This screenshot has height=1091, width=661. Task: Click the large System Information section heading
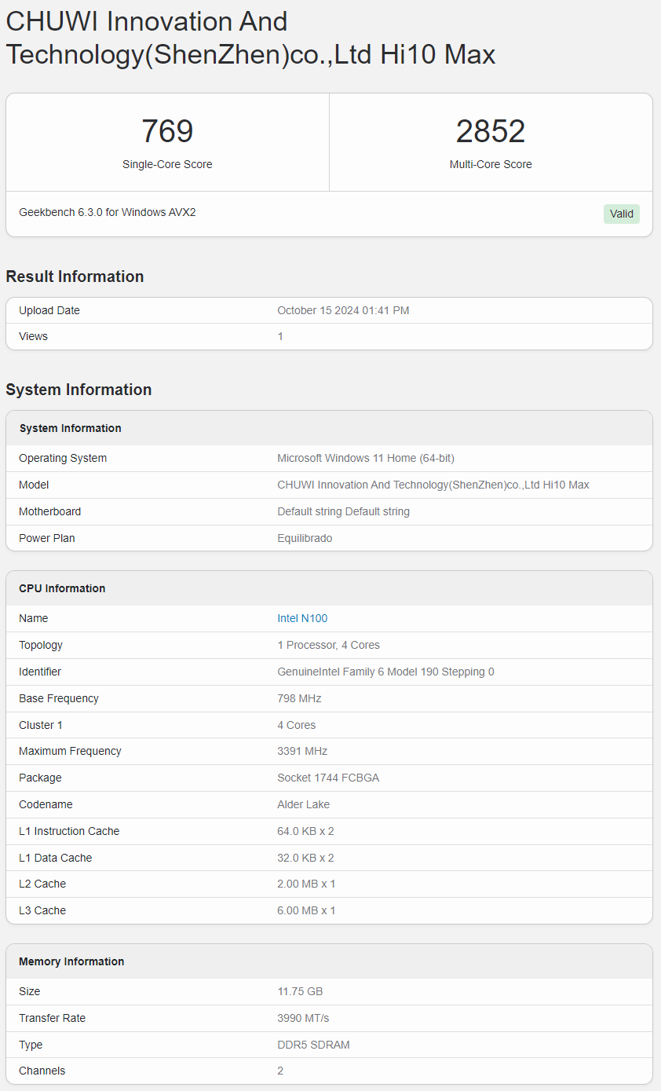coord(79,390)
